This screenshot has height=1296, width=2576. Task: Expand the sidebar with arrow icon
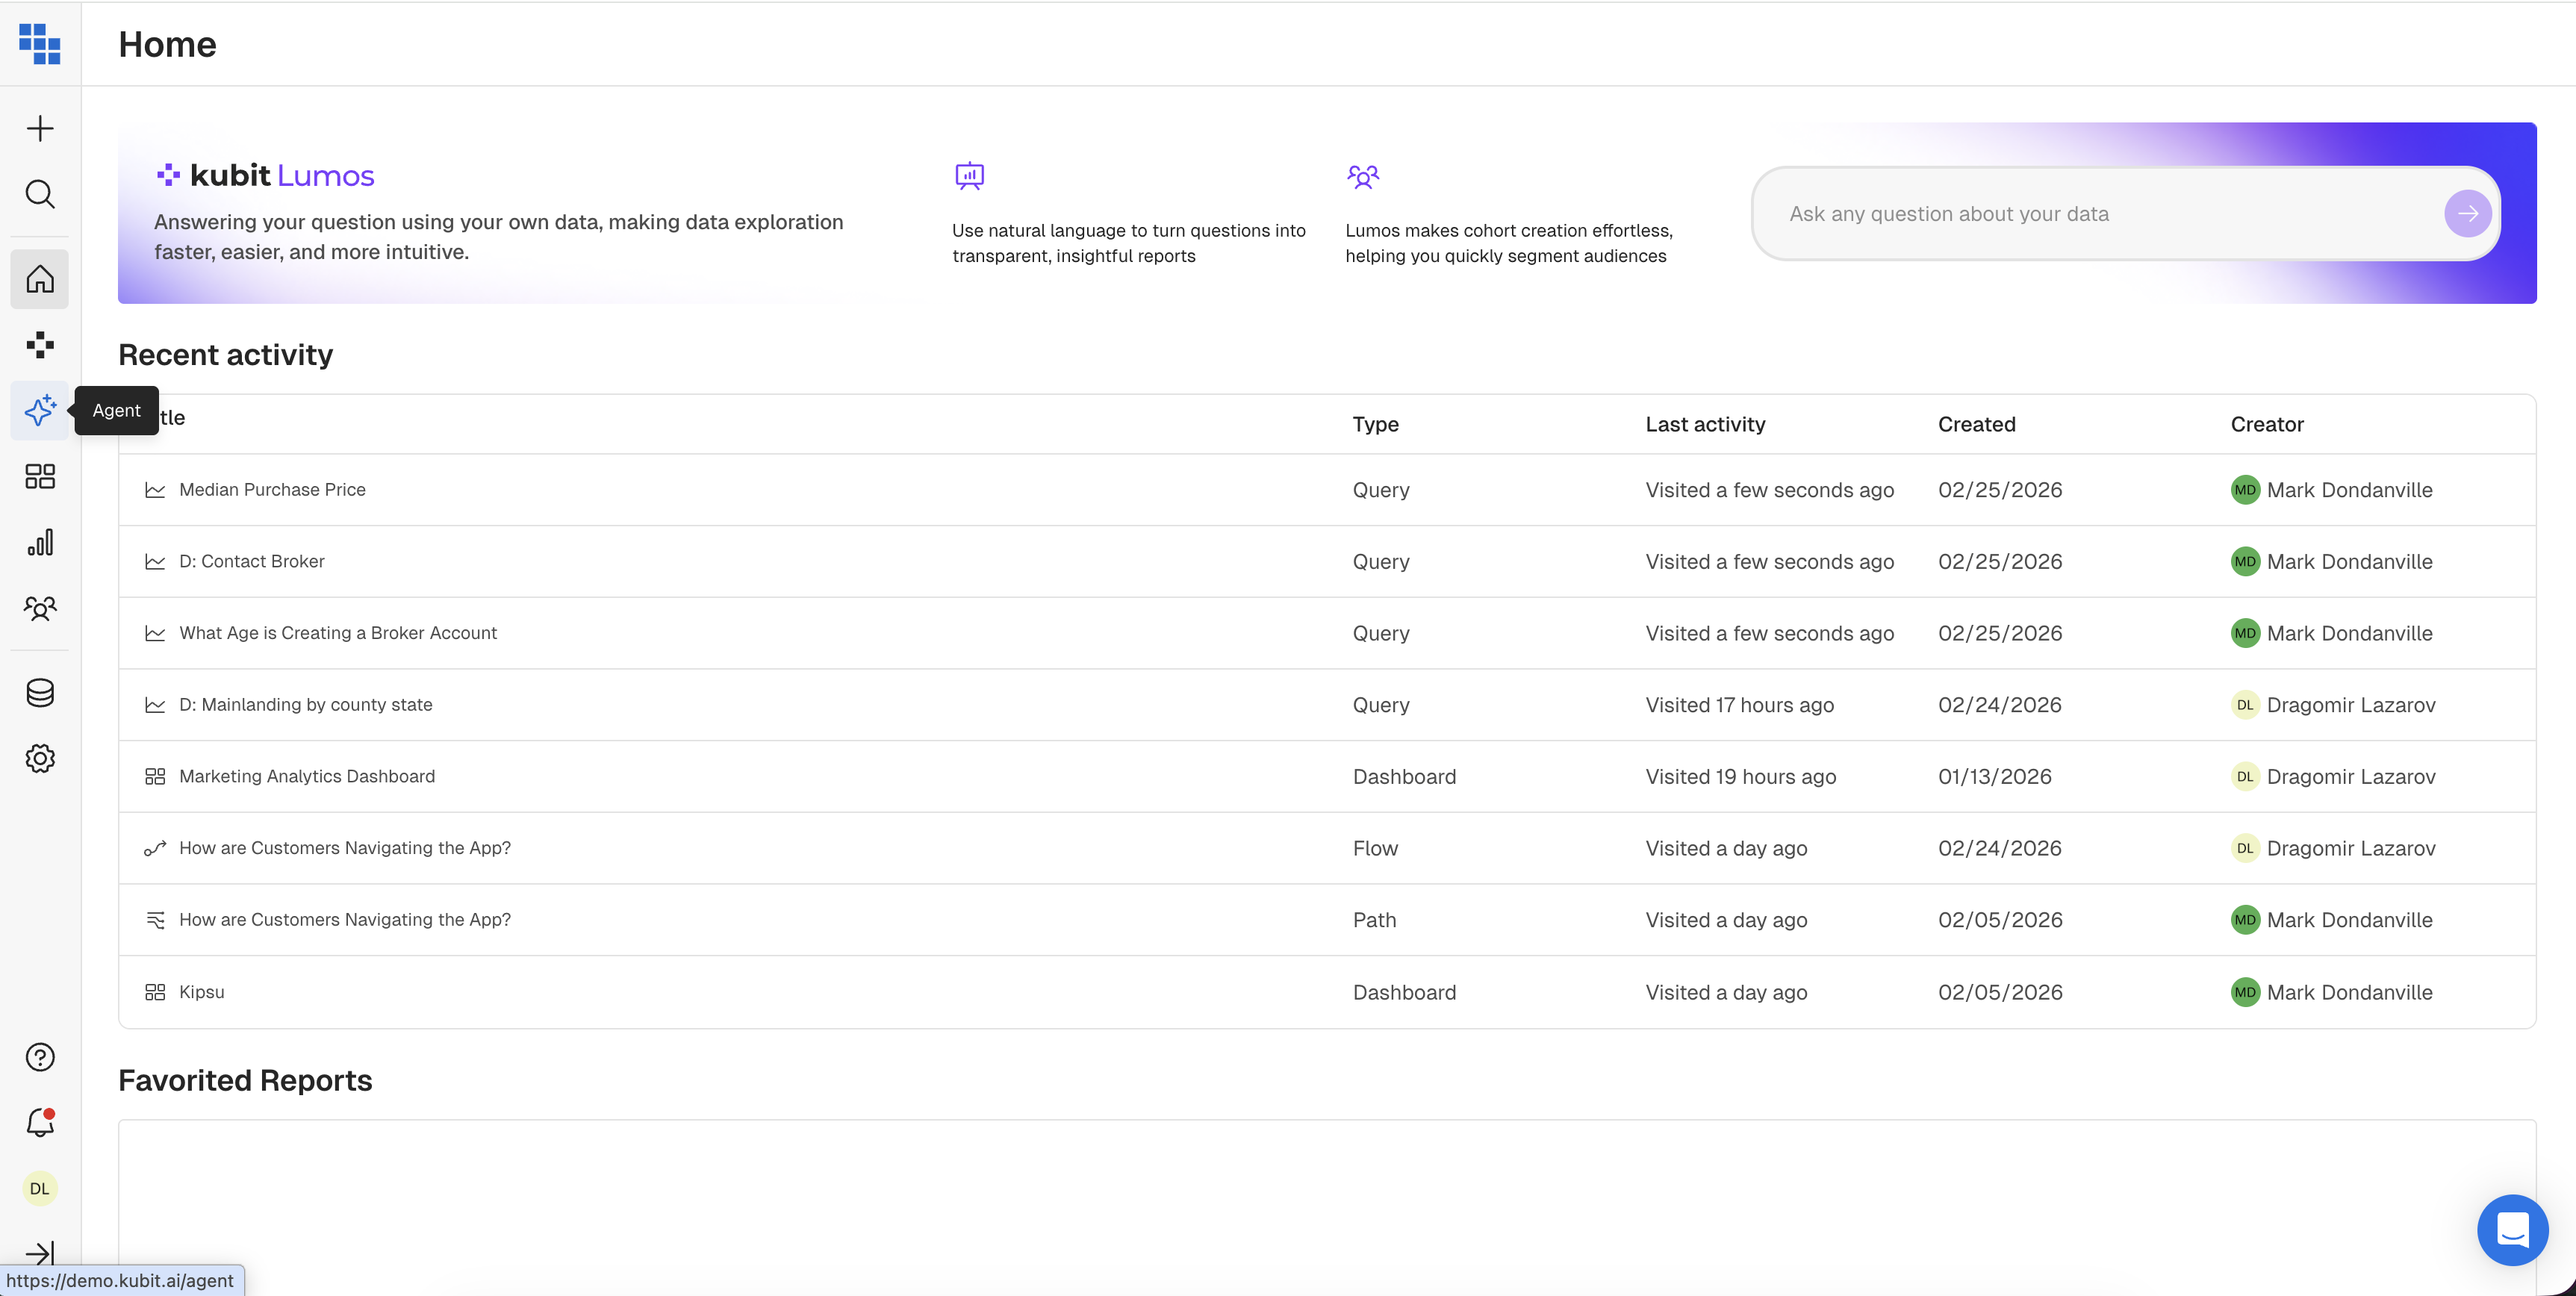[40, 1253]
